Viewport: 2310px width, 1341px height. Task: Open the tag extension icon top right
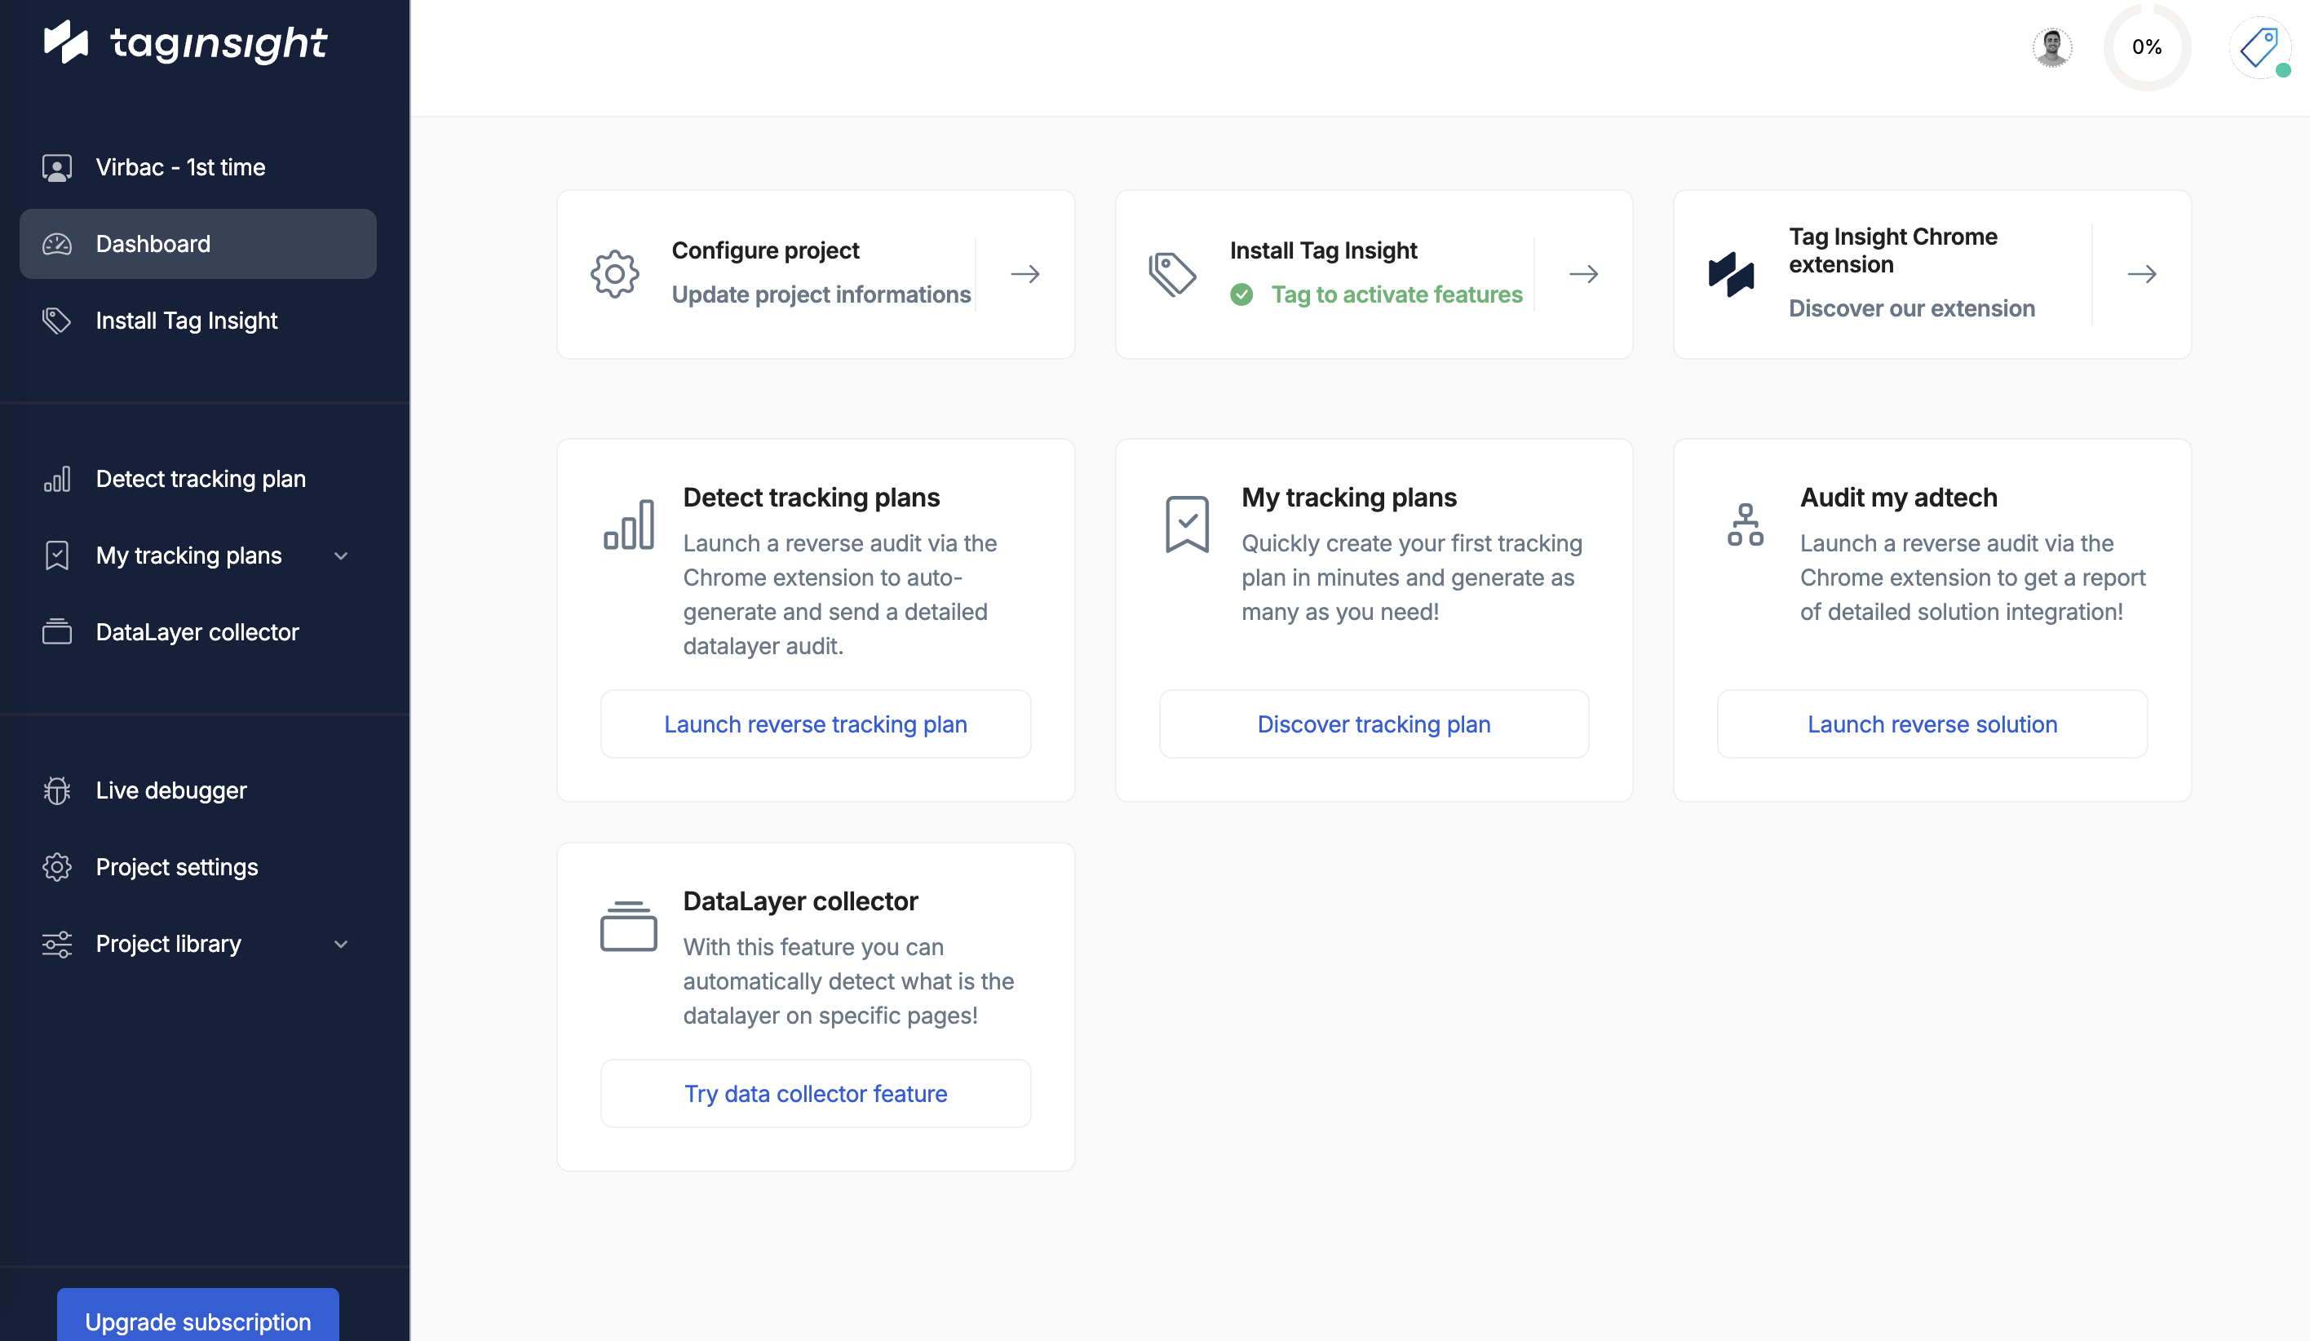point(2259,46)
